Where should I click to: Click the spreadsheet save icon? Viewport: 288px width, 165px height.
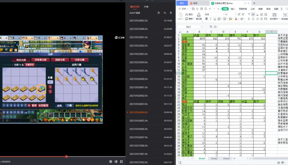[194, 9]
